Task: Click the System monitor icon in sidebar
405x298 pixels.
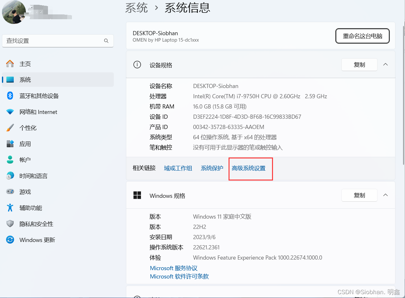Action: [10, 80]
